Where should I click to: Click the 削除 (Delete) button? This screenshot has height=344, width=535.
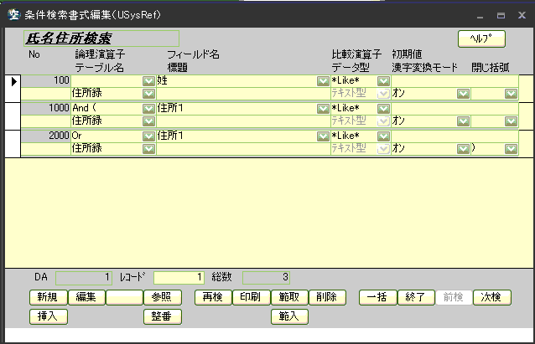tap(327, 297)
